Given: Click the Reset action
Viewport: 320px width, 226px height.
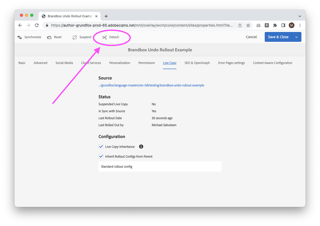Looking at the screenshot, I should coord(54,37).
